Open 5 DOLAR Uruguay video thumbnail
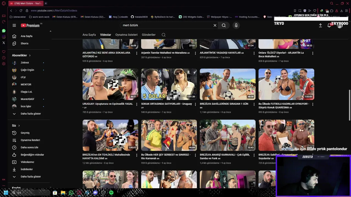 (169, 84)
